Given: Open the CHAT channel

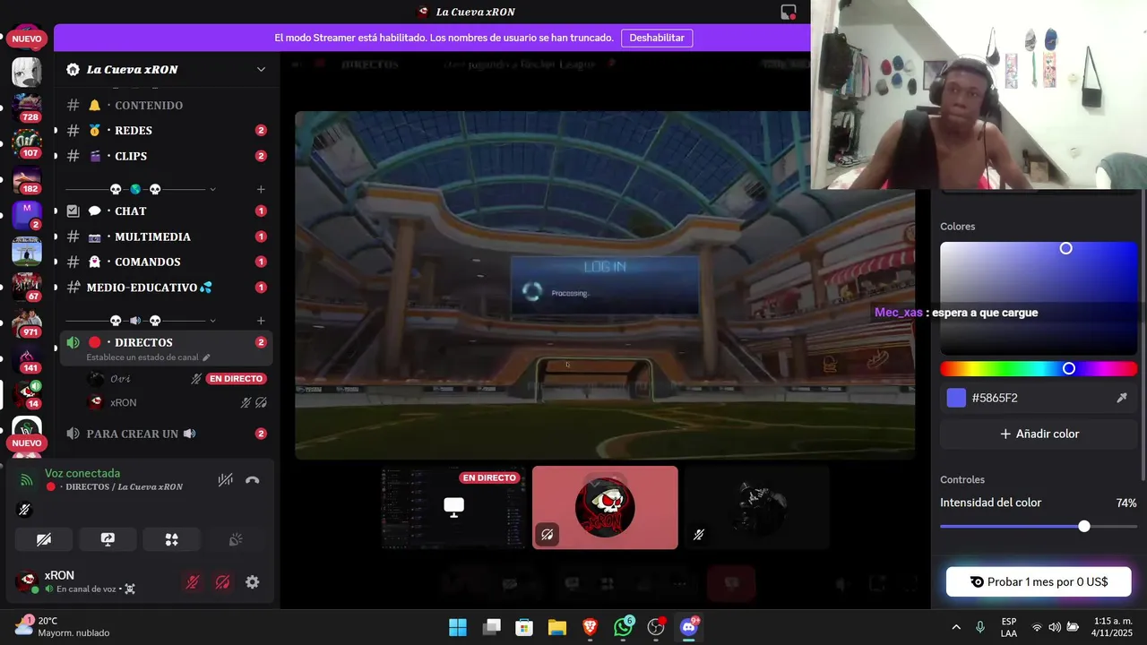Looking at the screenshot, I should [x=166, y=211].
